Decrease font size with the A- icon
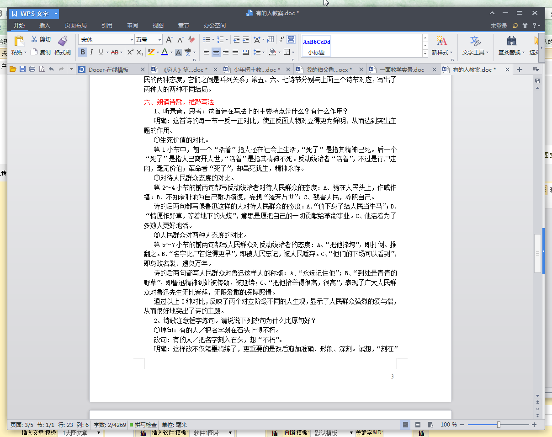 180,40
